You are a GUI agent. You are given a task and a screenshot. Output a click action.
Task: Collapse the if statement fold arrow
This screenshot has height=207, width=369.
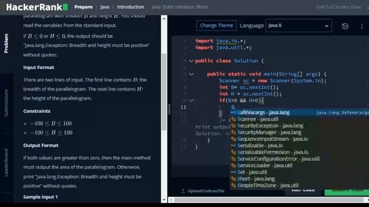point(191,101)
